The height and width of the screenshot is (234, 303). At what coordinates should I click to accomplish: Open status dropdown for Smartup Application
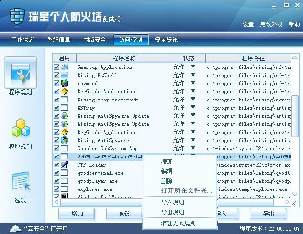193,67
